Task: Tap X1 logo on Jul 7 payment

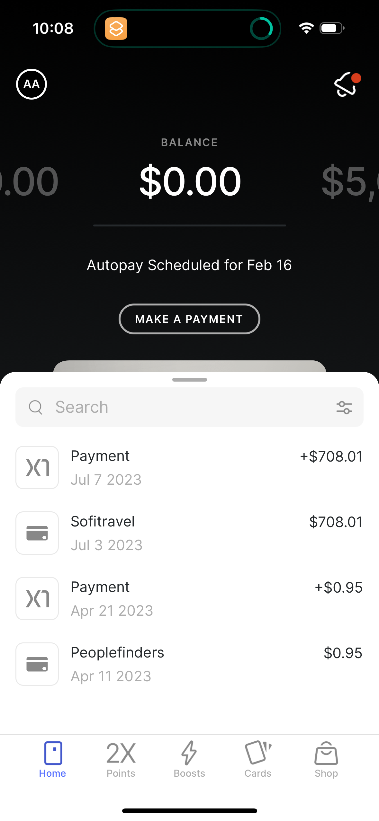Action: coord(37,467)
